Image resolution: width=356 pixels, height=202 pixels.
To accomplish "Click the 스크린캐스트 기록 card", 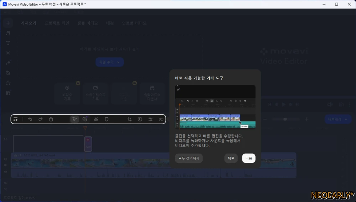I will (95, 94).
